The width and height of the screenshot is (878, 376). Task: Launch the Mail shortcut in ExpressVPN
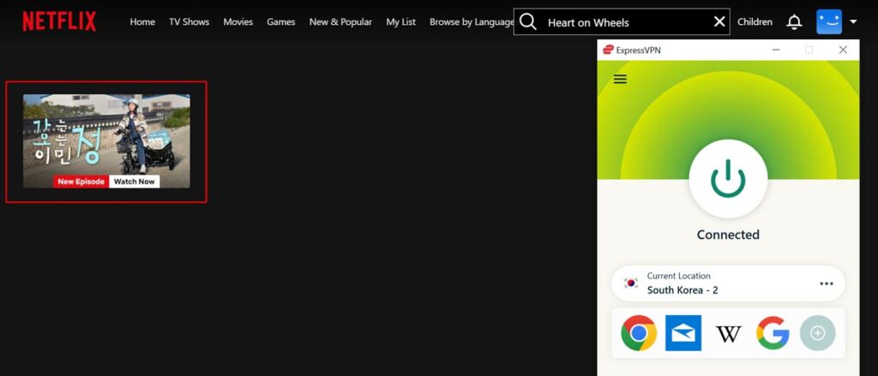coord(683,333)
